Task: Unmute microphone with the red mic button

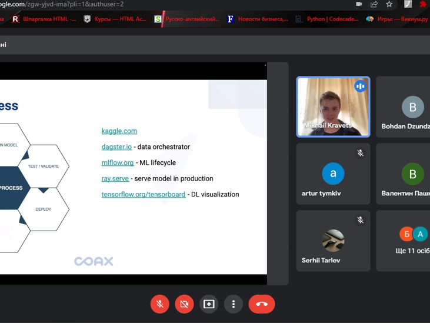Action: (159, 304)
